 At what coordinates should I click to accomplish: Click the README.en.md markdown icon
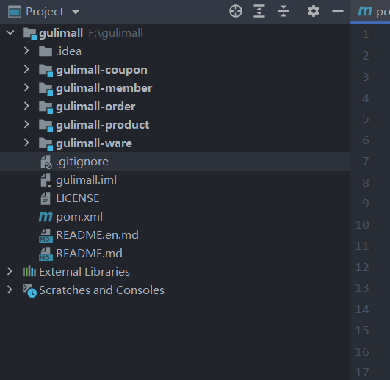(46, 235)
